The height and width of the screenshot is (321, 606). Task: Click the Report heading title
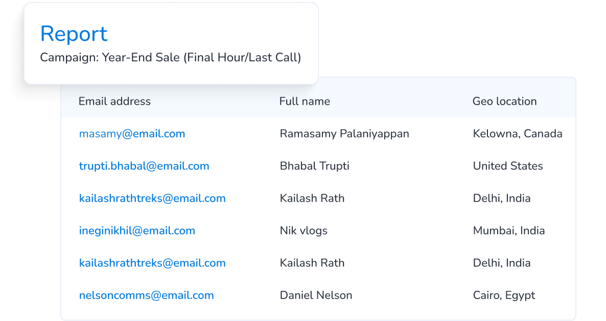pos(74,34)
